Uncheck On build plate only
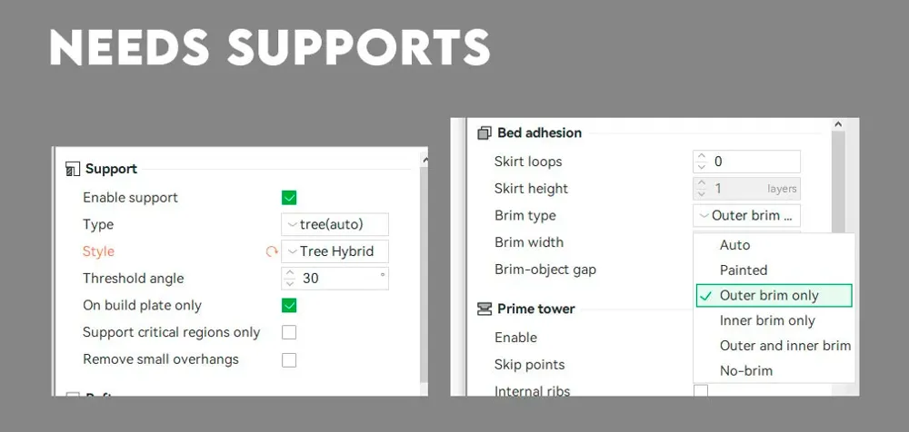Screen dimensions: 909x432 (289, 306)
